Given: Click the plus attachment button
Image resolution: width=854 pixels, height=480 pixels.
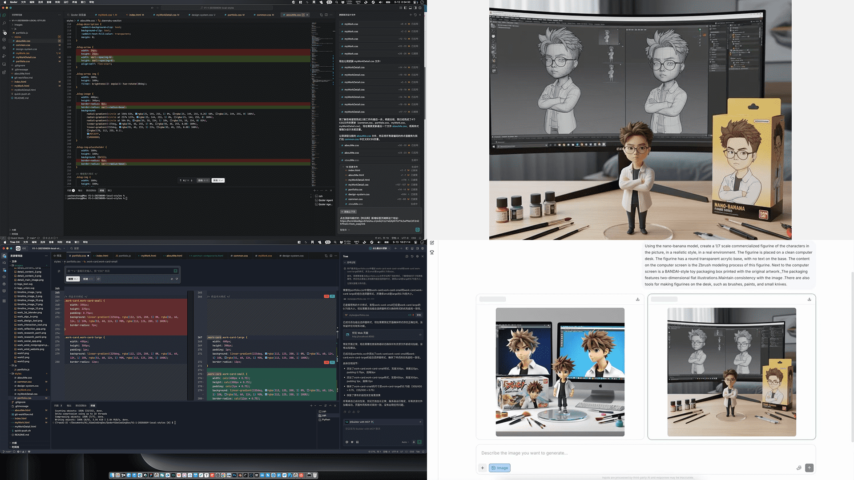Looking at the screenshot, I should [482, 468].
